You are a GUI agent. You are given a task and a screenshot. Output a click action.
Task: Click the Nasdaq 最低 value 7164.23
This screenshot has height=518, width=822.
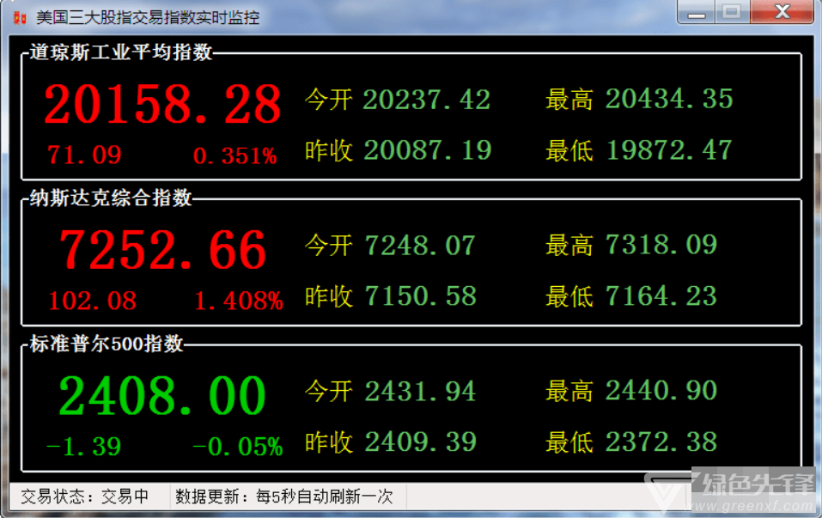tap(661, 296)
